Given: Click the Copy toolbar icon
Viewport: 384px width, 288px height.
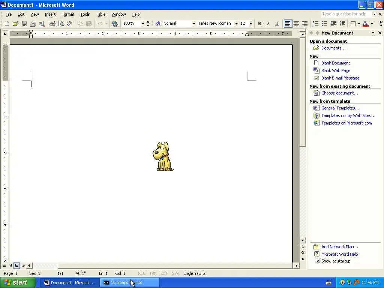Looking at the screenshot, I should click(80, 24).
